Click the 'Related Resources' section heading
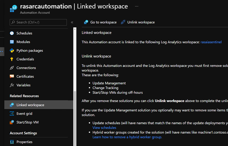Viewport: 228px width, 146px height. (24, 96)
